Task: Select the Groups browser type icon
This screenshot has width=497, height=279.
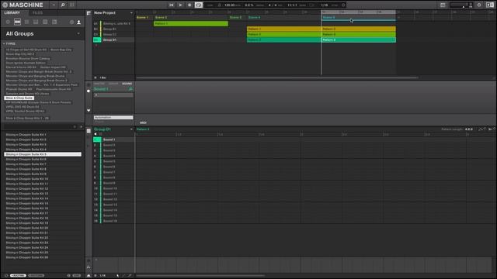Action: [x=17, y=22]
